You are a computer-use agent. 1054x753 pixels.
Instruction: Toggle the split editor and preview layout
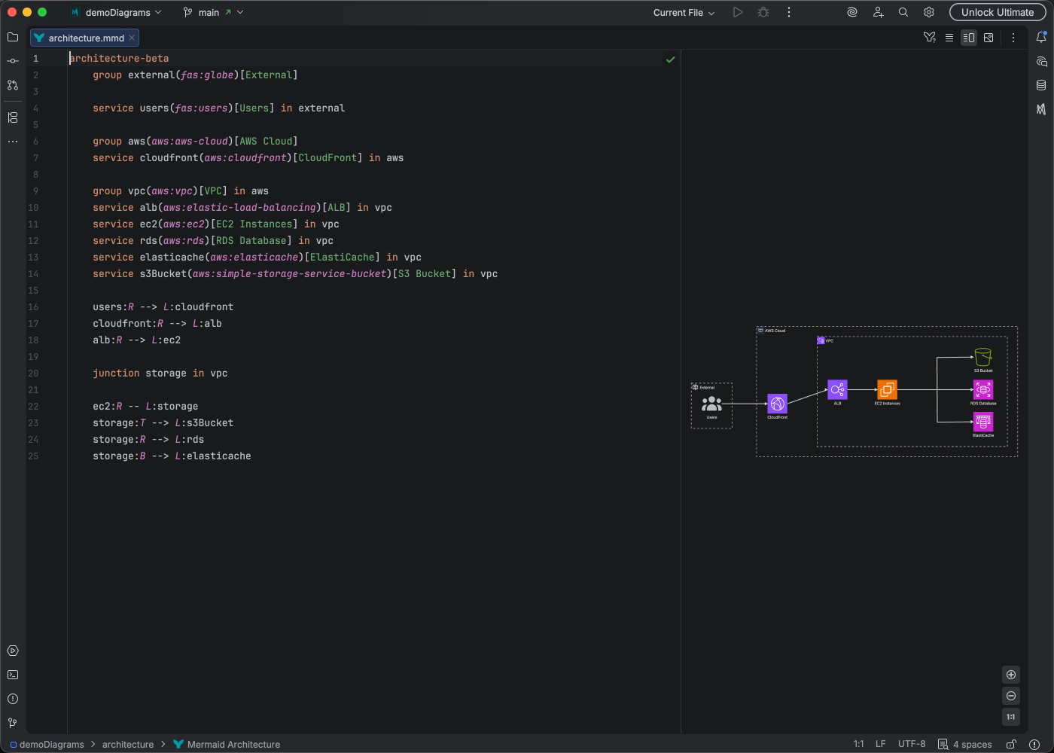[969, 37]
